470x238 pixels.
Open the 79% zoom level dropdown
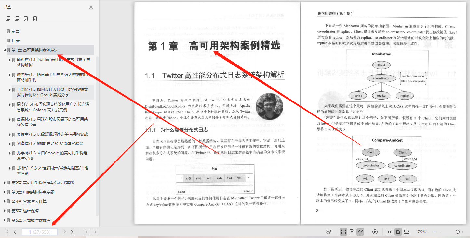[423, 232]
